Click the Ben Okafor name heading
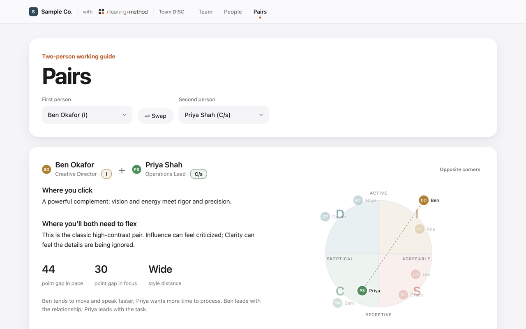Viewport: 526px width, 329px height. click(74, 164)
